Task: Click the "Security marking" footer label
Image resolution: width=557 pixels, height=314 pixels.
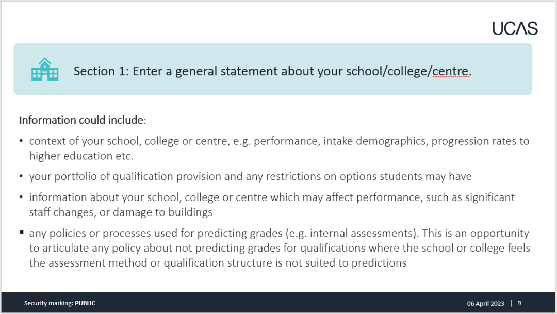Action: 48,303
